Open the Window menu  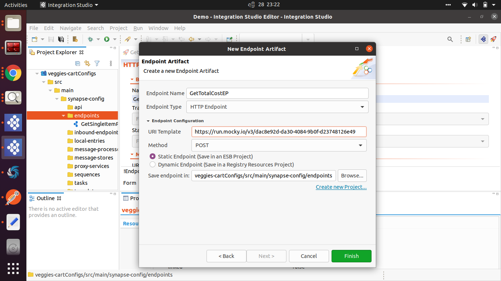[x=158, y=28]
